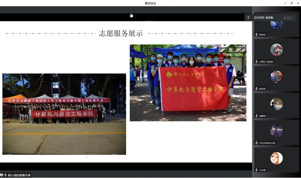The height and width of the screenshot is (178, 301).
Task: Click the night group photo with the tents
Action: click(x=65, y=114)
